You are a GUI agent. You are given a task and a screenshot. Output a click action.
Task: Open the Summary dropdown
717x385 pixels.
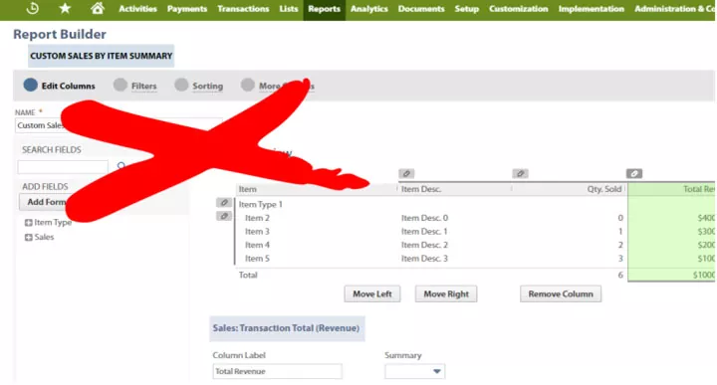(x=414, y=371)
